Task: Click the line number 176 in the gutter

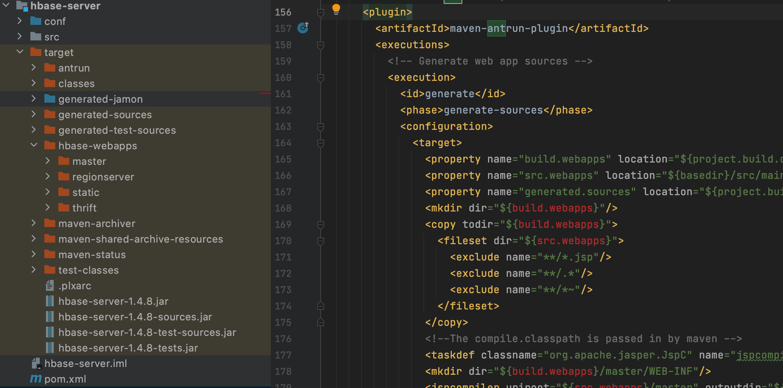Action: (x=283, y=339)
